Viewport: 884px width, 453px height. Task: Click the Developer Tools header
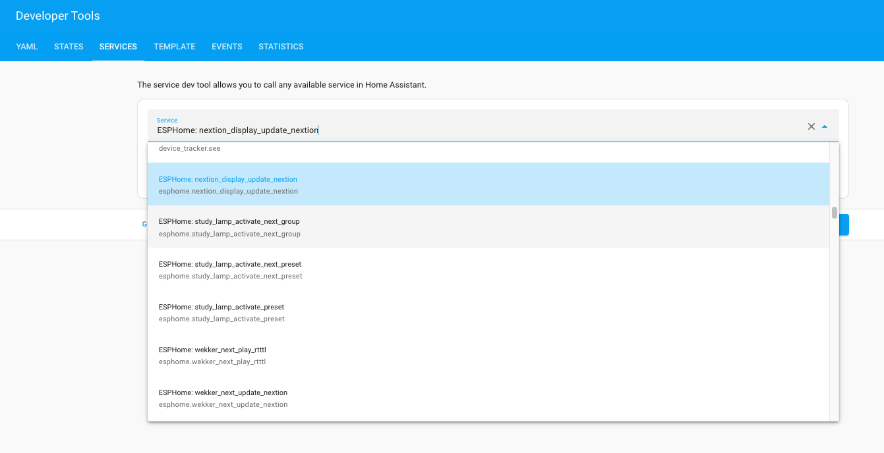tap(57, 15)
